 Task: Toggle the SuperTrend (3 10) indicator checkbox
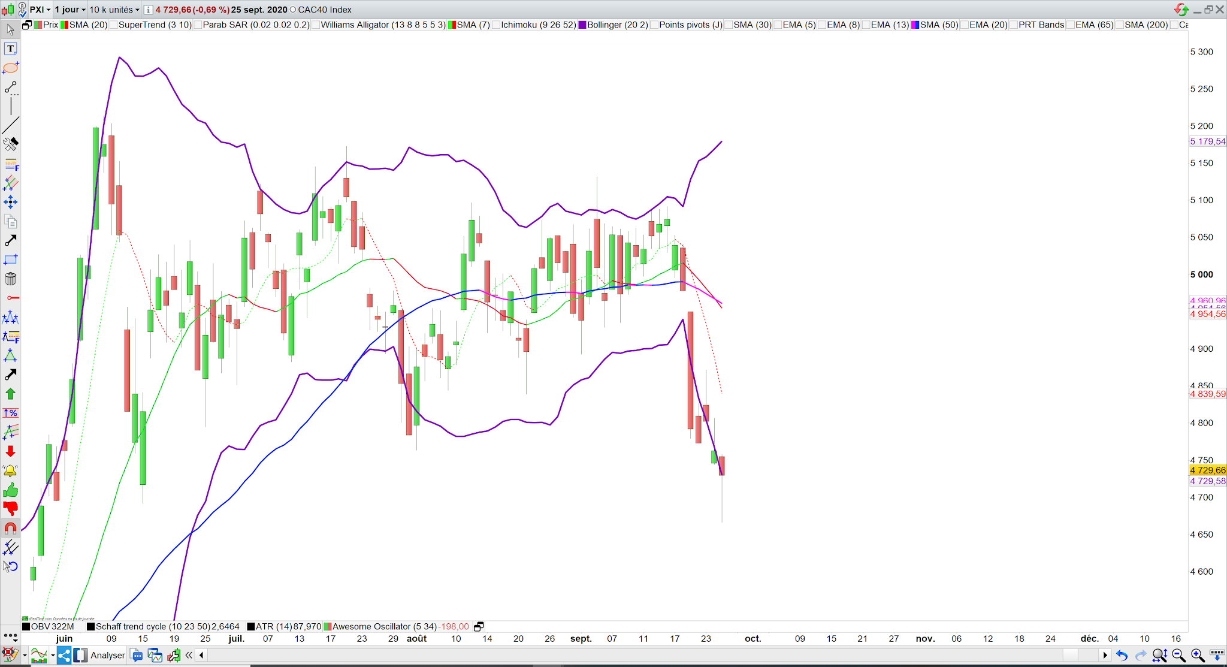click(113, 25)
